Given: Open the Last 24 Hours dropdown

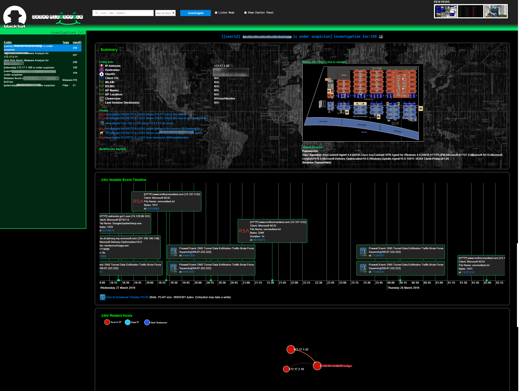Looking at the screenshot, I should pos(165,13).
